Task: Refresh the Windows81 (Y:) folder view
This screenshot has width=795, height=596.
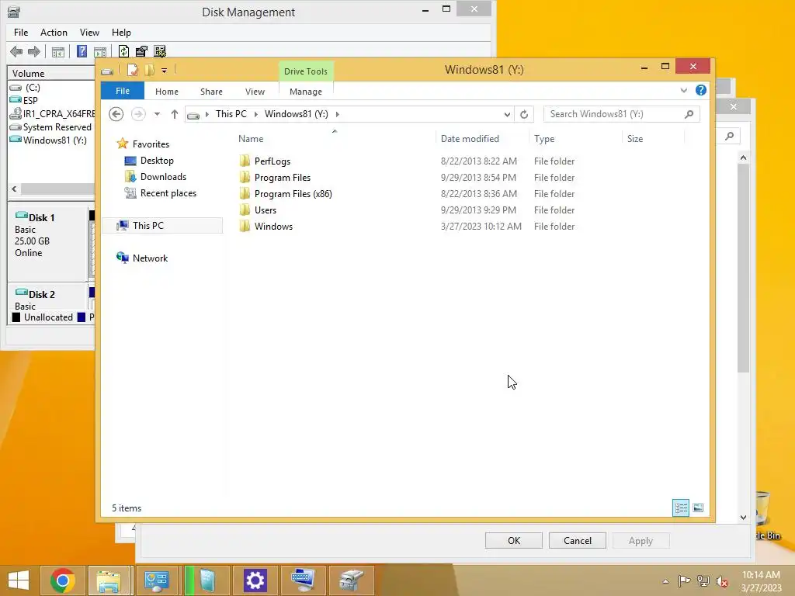Action: click(x=524, y=115)
